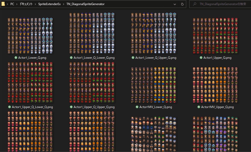The height and width of the screenshot is (152, 251).
Task: Select Actor1MV_Lower_Q.png thumbnail
Action: pyautogui.click(x=154, y=85)
